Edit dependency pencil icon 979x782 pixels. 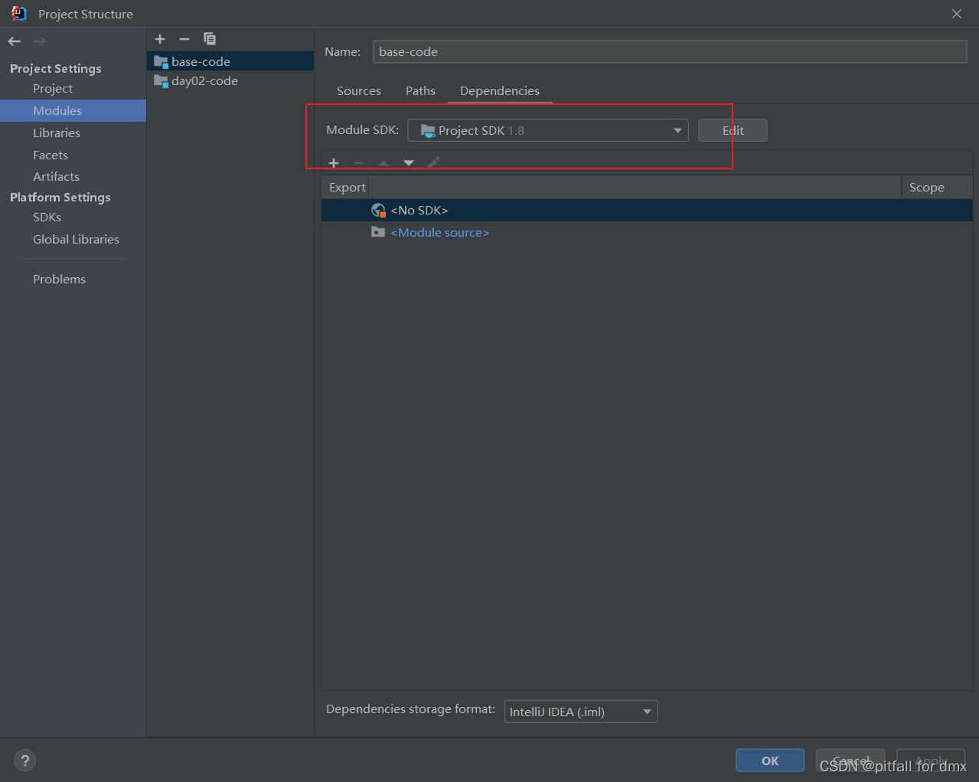tap(433, 163)
